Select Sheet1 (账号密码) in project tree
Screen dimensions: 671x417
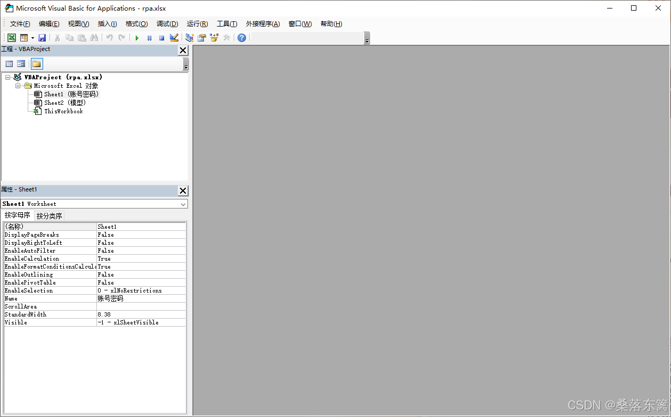(x=71, y=94)
